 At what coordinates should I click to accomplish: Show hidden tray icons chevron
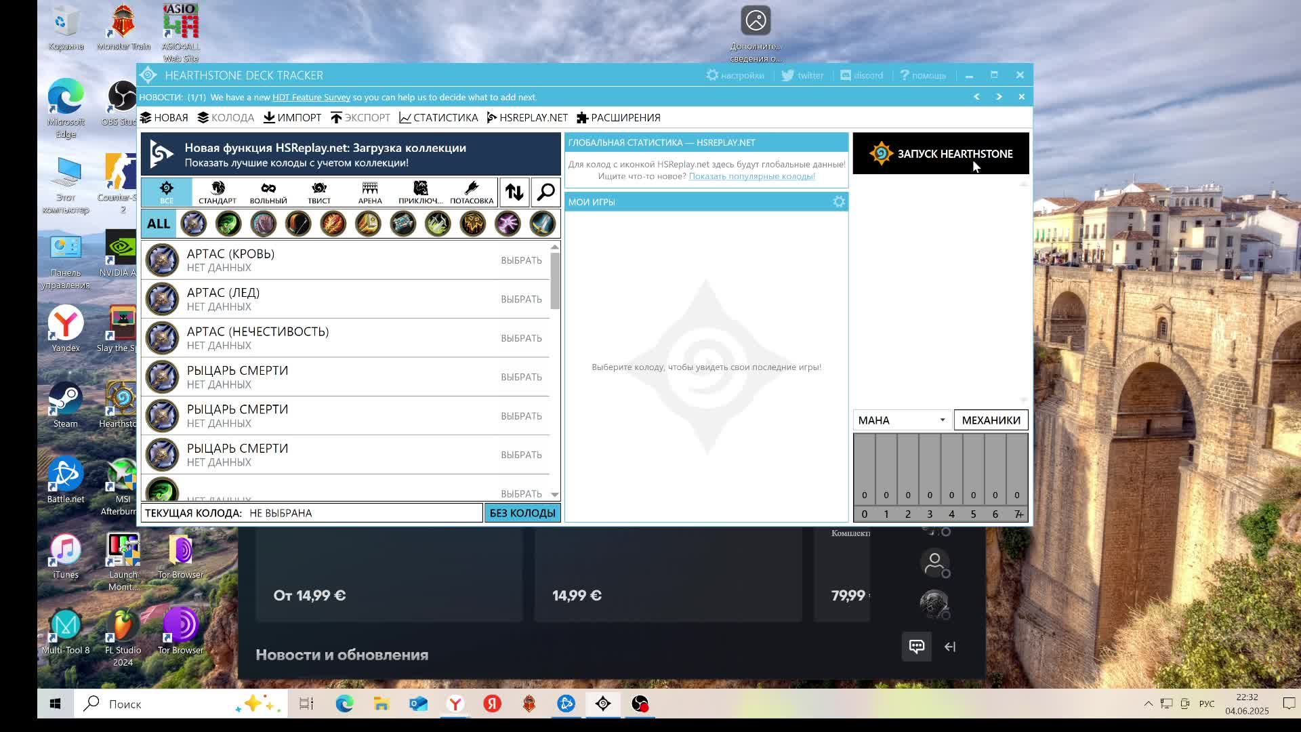[1148, 704]
